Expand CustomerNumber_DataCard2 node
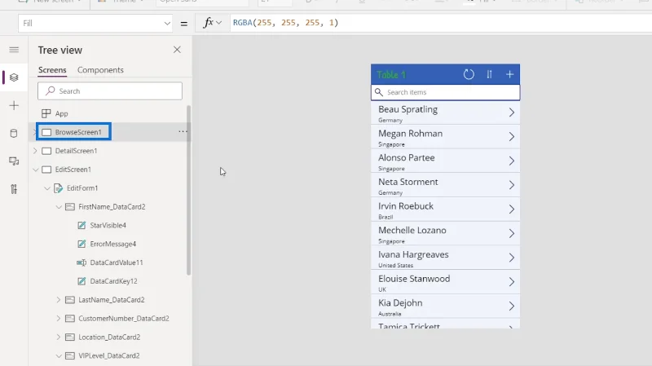The image size is (652, 366). 59,319
